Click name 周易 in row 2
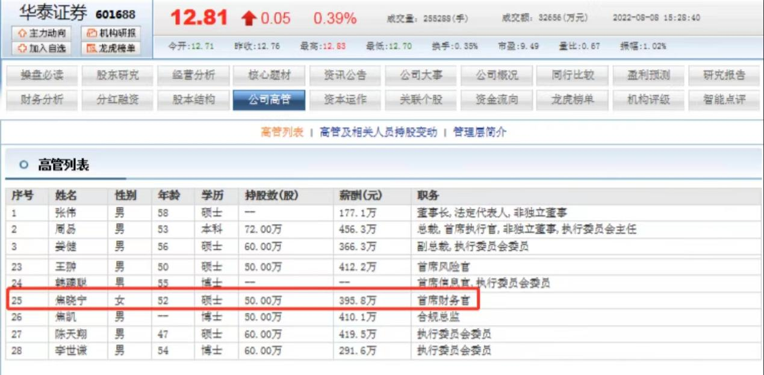Viewport: 764px width, 375px height. point(66,229)
